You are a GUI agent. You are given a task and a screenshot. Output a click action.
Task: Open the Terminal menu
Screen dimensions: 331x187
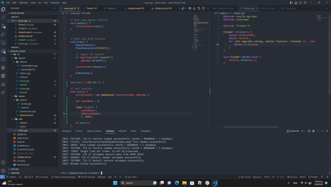(55, 3)
